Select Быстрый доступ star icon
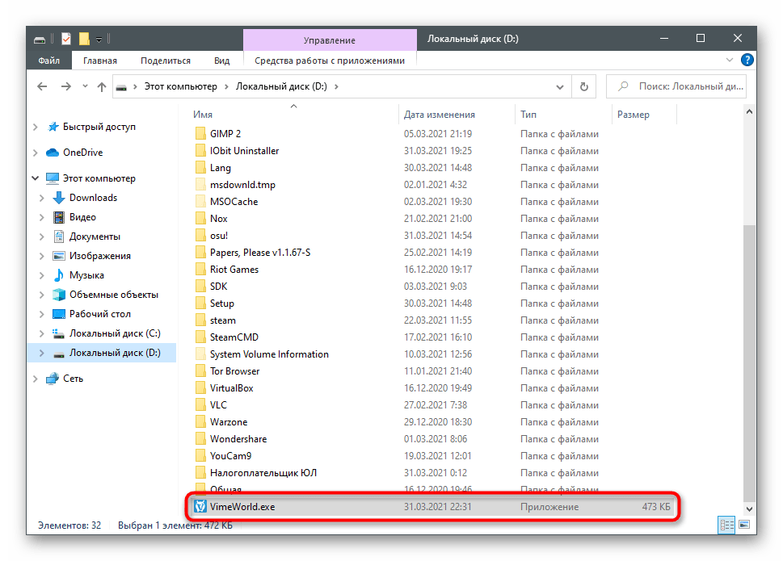The height and width of the screenshot is (561, 783). click(x=53, y=127)
